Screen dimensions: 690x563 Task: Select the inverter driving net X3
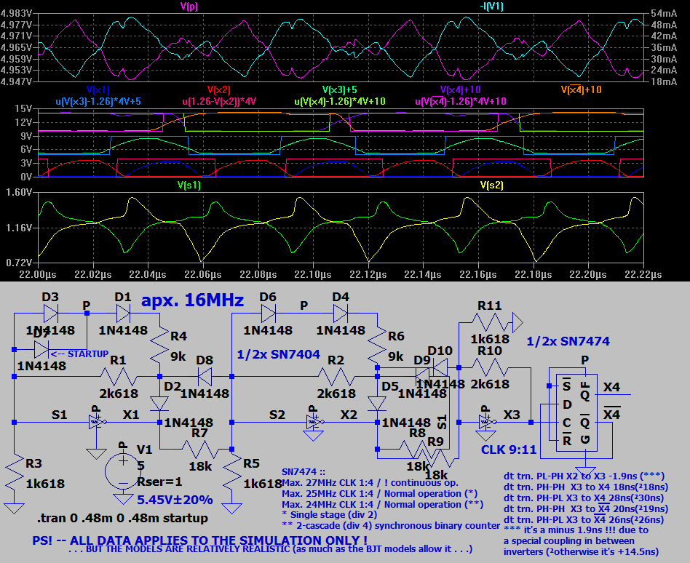pyautogui.click(x=483, y=422)
